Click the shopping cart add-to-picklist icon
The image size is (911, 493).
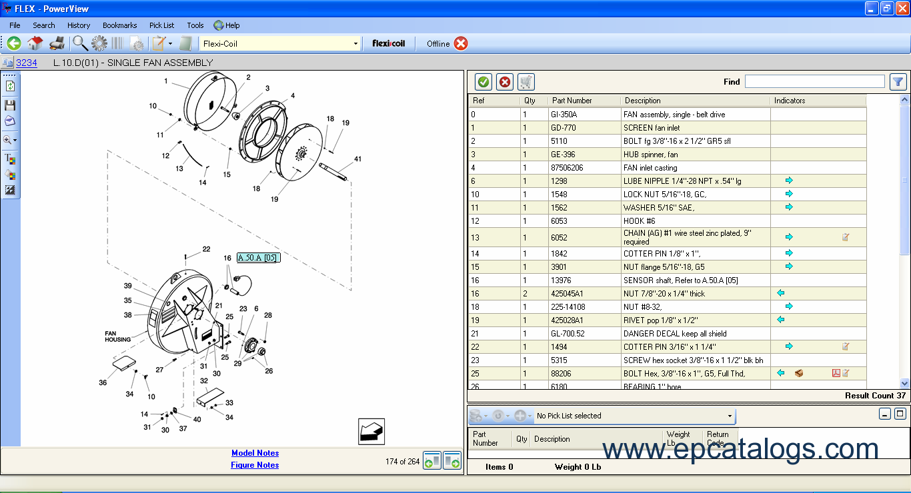pos(526,82)
